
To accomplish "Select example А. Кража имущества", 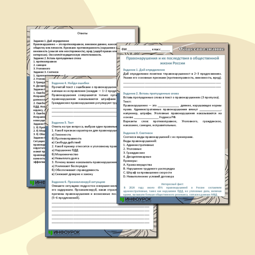I will point(137,164).
